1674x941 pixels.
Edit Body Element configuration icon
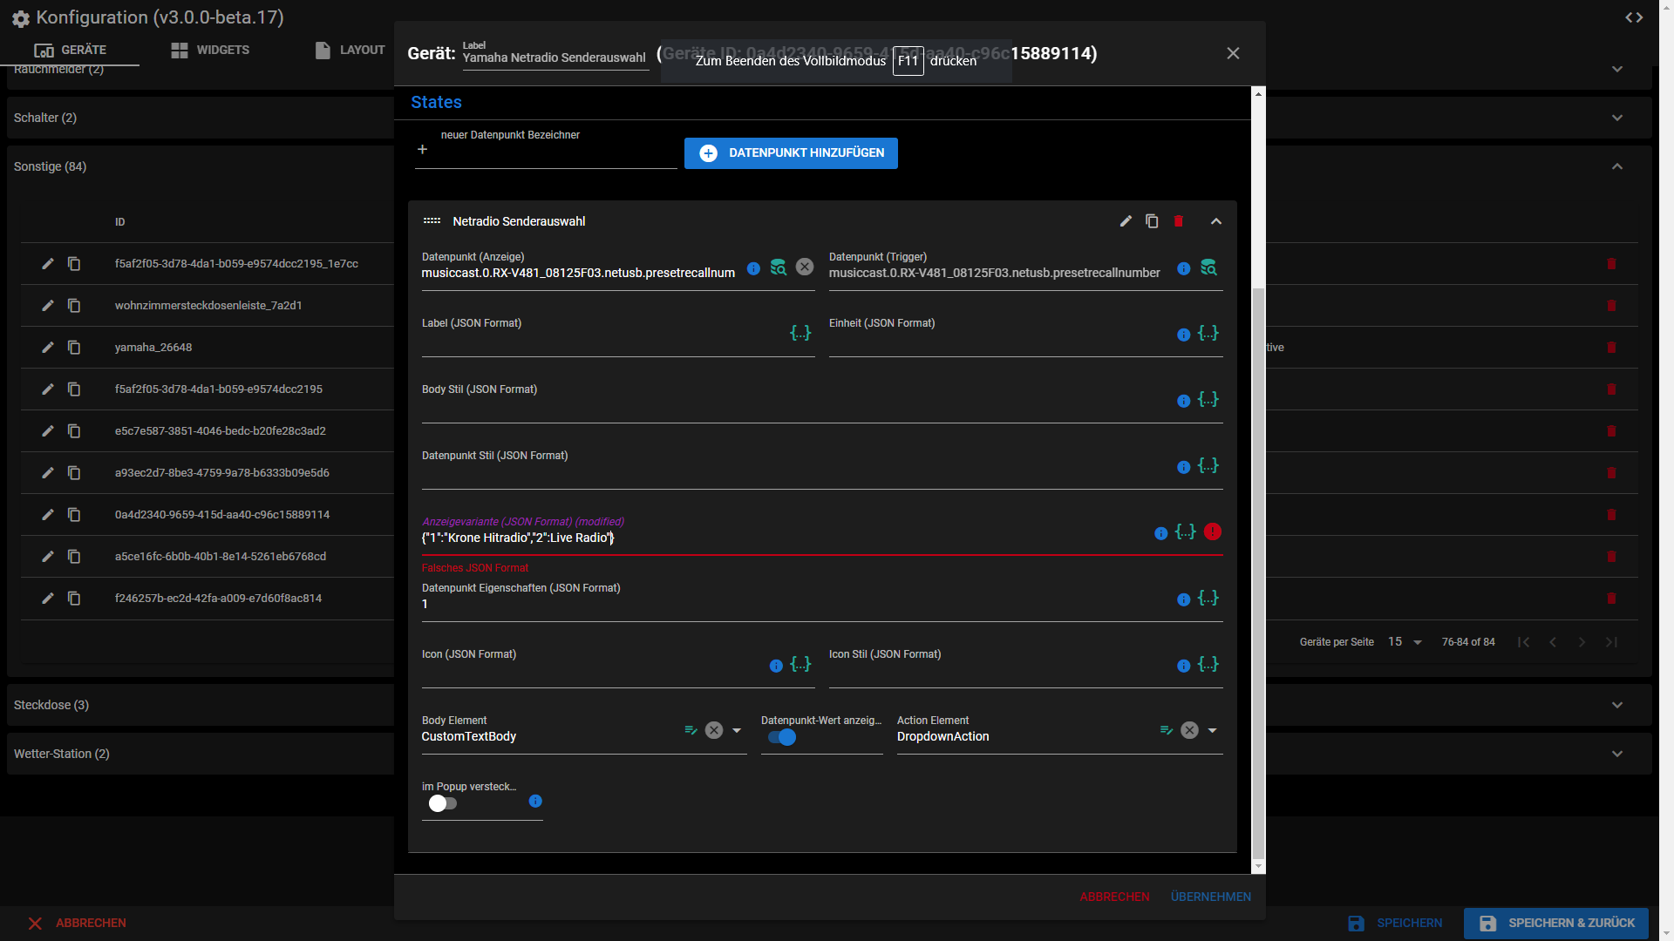point(691,730)
